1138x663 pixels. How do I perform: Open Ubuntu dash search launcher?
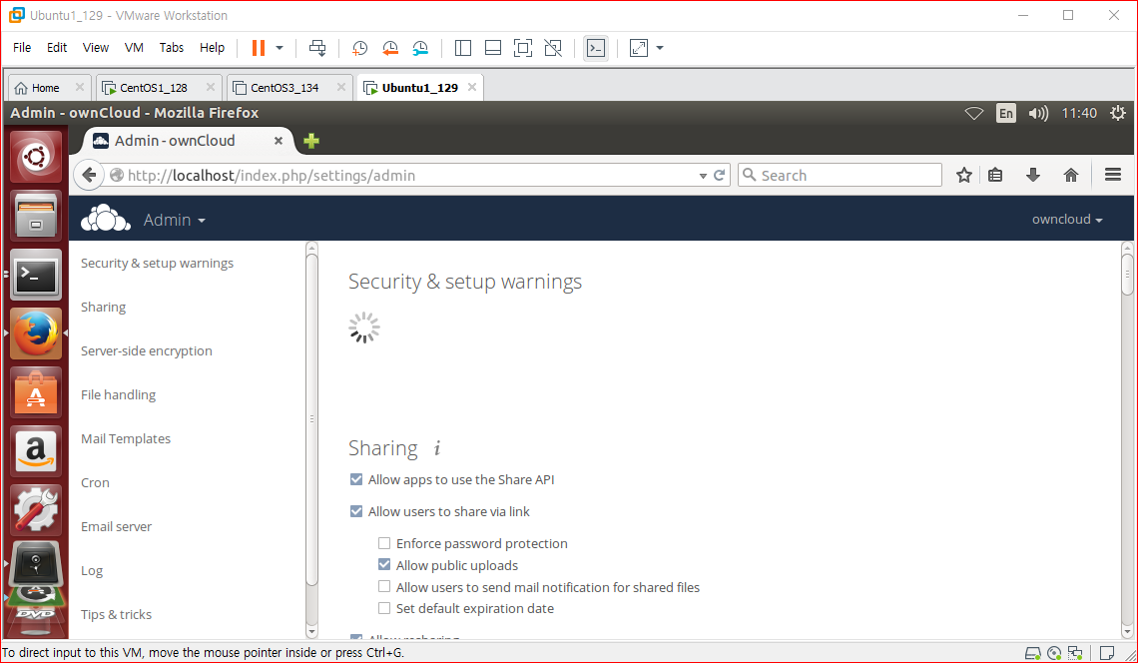pos(36,156)
